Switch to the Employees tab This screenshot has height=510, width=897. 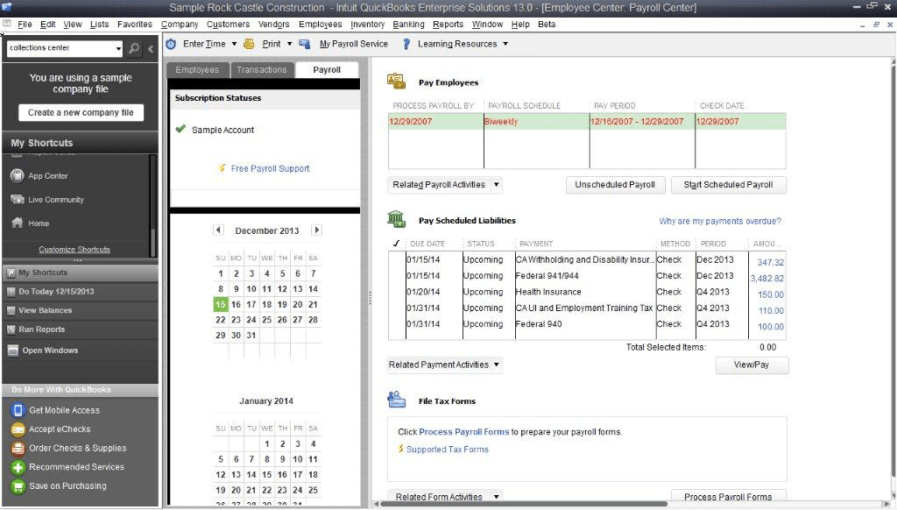coord(197,70)
